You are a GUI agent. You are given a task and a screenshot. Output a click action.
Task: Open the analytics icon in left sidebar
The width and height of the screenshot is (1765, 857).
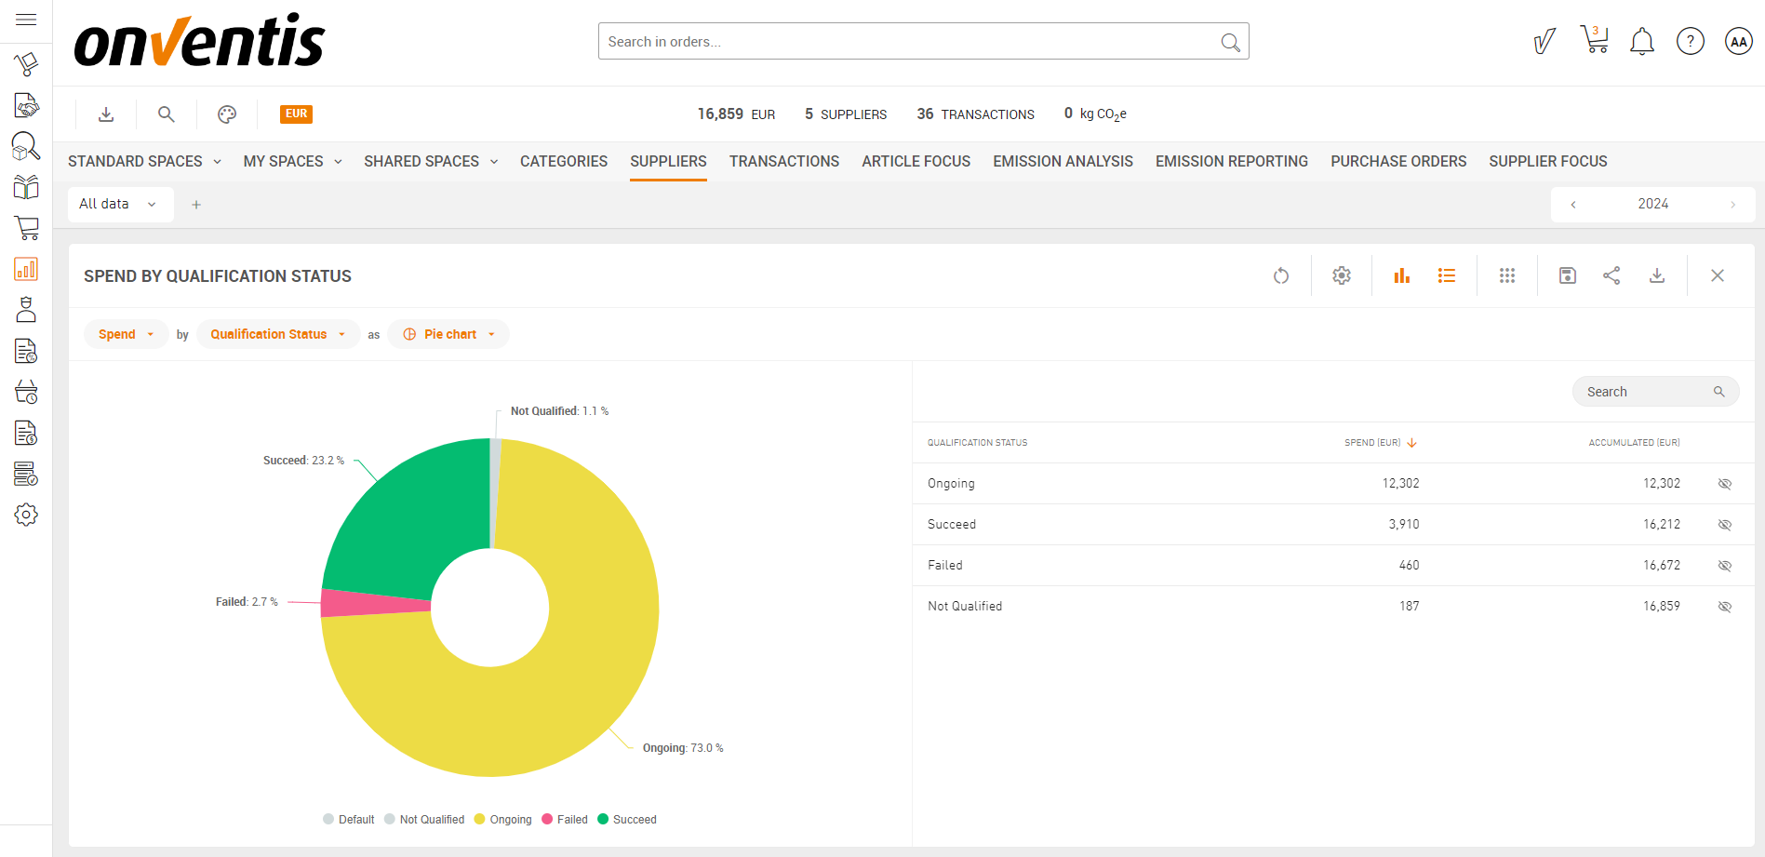click(x=26, y=269)
